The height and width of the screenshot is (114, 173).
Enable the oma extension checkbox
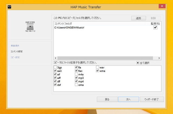[x=76, y=85]
